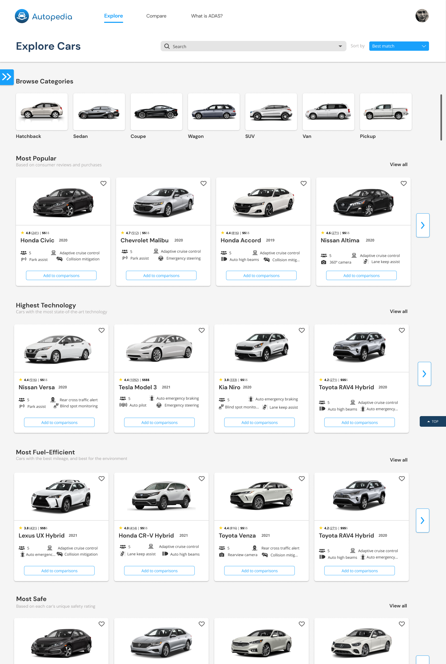Open Honda Civic reviews count (241)
The width and height of the screenshot is (446, 664).
(35, 233)
